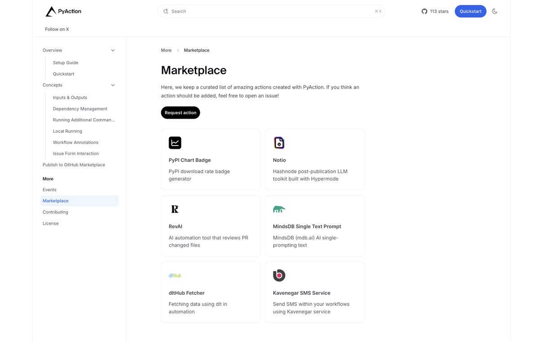Open Inputs & Outputs page
The height and width of the screenshot is (342, 539).
pyautogui.click(x=70, y=98)
